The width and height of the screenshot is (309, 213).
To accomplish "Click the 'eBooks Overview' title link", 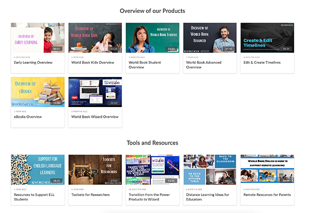I will click(x=28, y=117).
